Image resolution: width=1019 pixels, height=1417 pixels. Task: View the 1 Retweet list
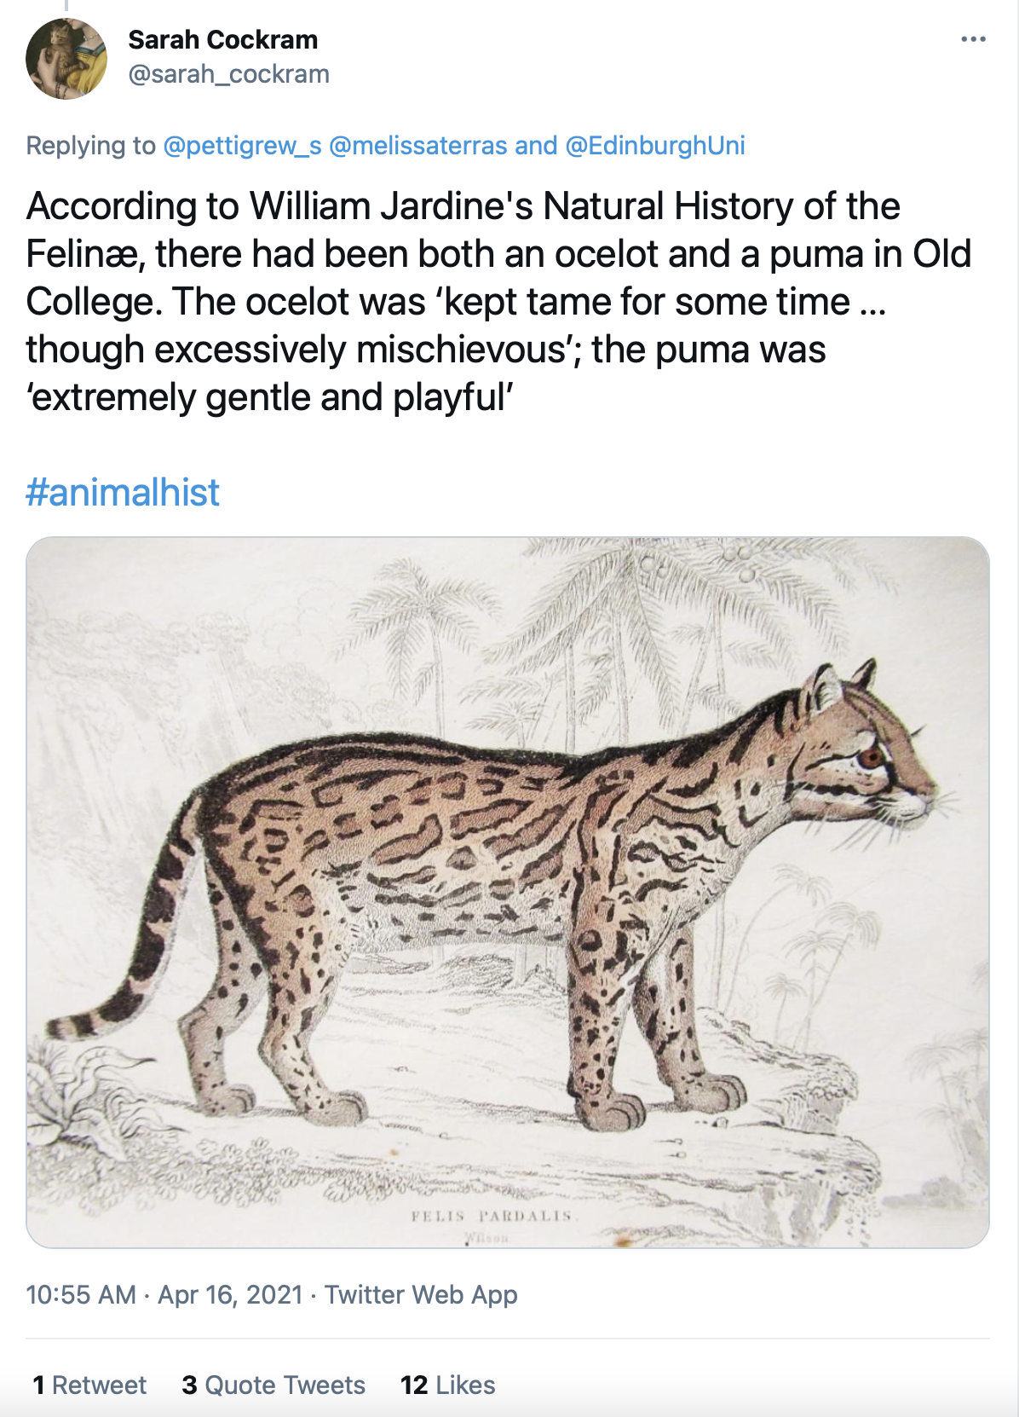click(x=89, y=1385)
